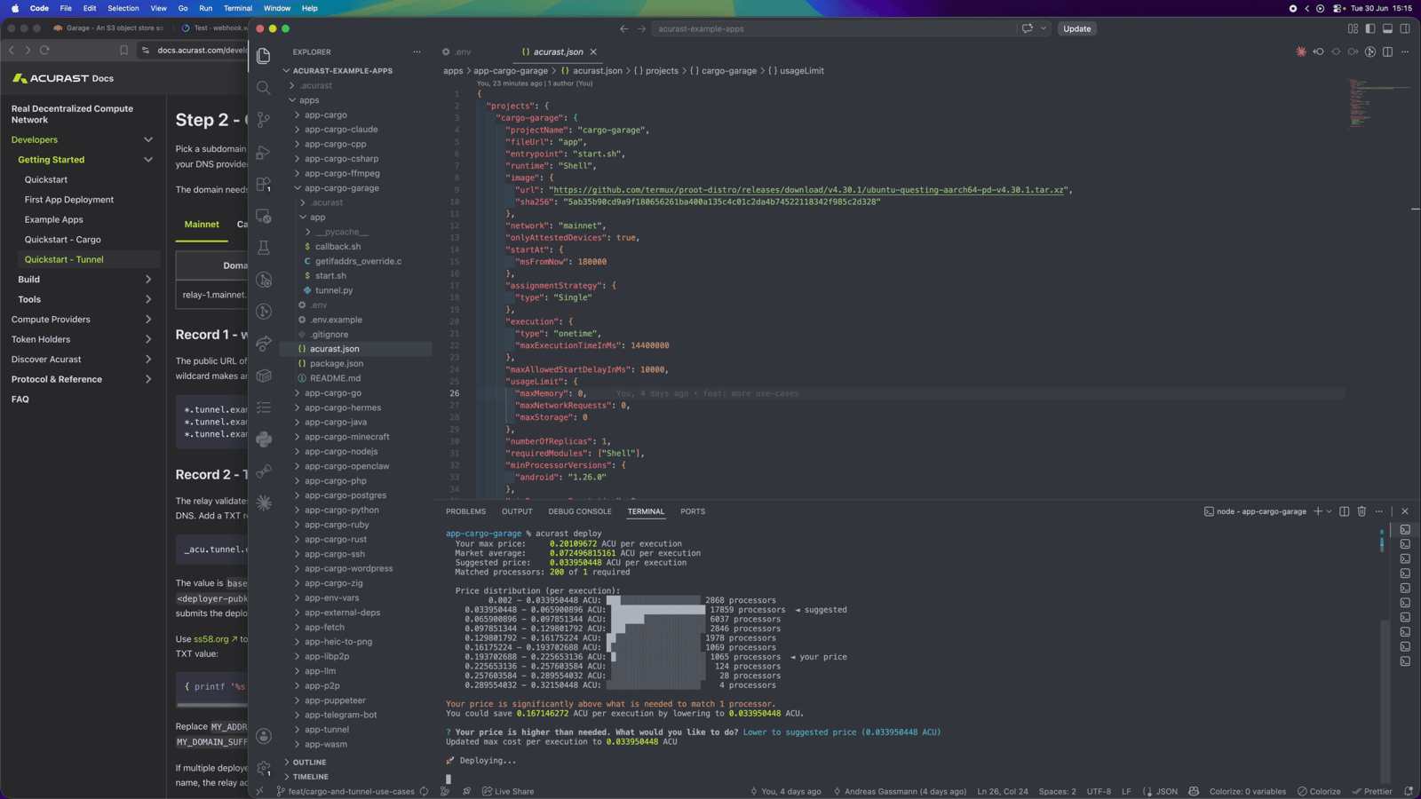Click notifications bell in status bar
Screen dimensions: 1421x799
[x=1409, y=791]
